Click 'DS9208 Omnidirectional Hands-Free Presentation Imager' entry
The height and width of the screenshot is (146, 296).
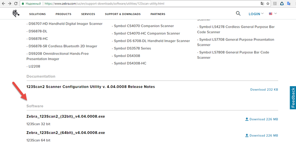point(58,56)
